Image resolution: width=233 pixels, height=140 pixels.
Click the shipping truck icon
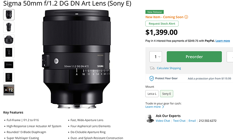[152, 68]
